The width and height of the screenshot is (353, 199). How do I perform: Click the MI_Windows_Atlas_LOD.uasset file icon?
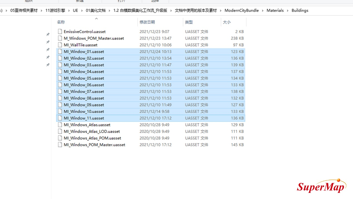click(60, 131)
